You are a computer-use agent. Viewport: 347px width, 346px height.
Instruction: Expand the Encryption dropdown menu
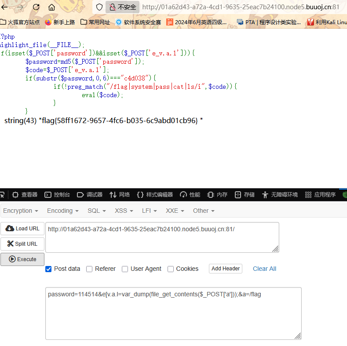coord(20,211)
